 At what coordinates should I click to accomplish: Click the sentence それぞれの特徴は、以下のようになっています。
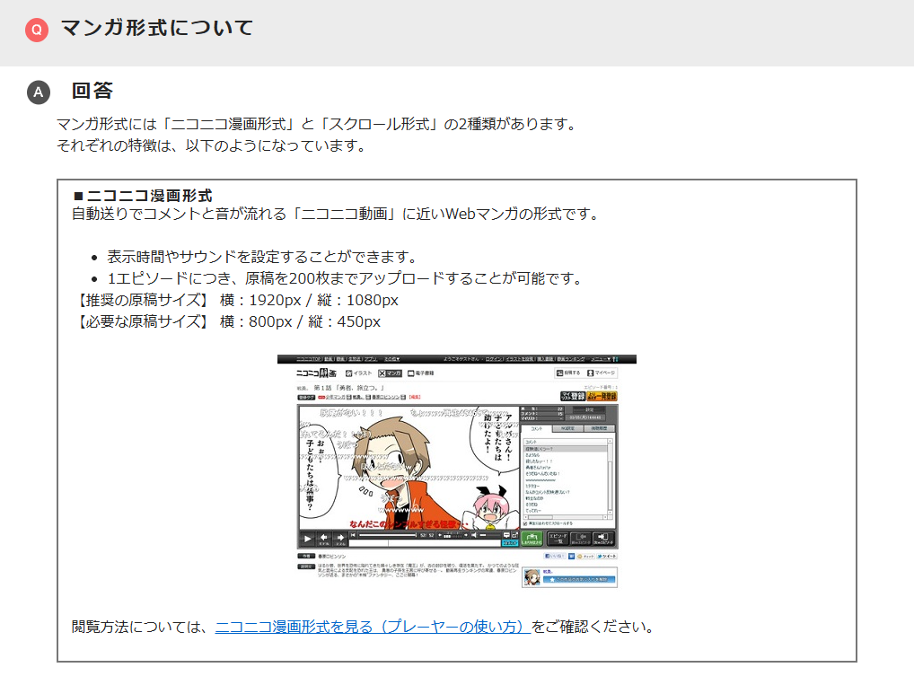click(x=214, y=145)
